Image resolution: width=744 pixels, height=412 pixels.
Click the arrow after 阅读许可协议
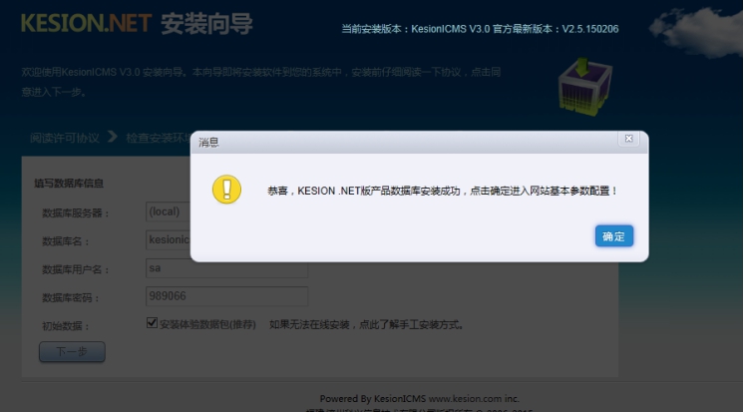coord(113,137)
